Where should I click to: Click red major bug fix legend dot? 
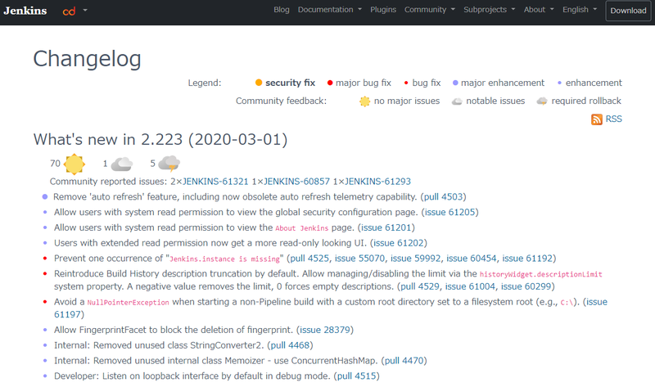pos(330,83)
